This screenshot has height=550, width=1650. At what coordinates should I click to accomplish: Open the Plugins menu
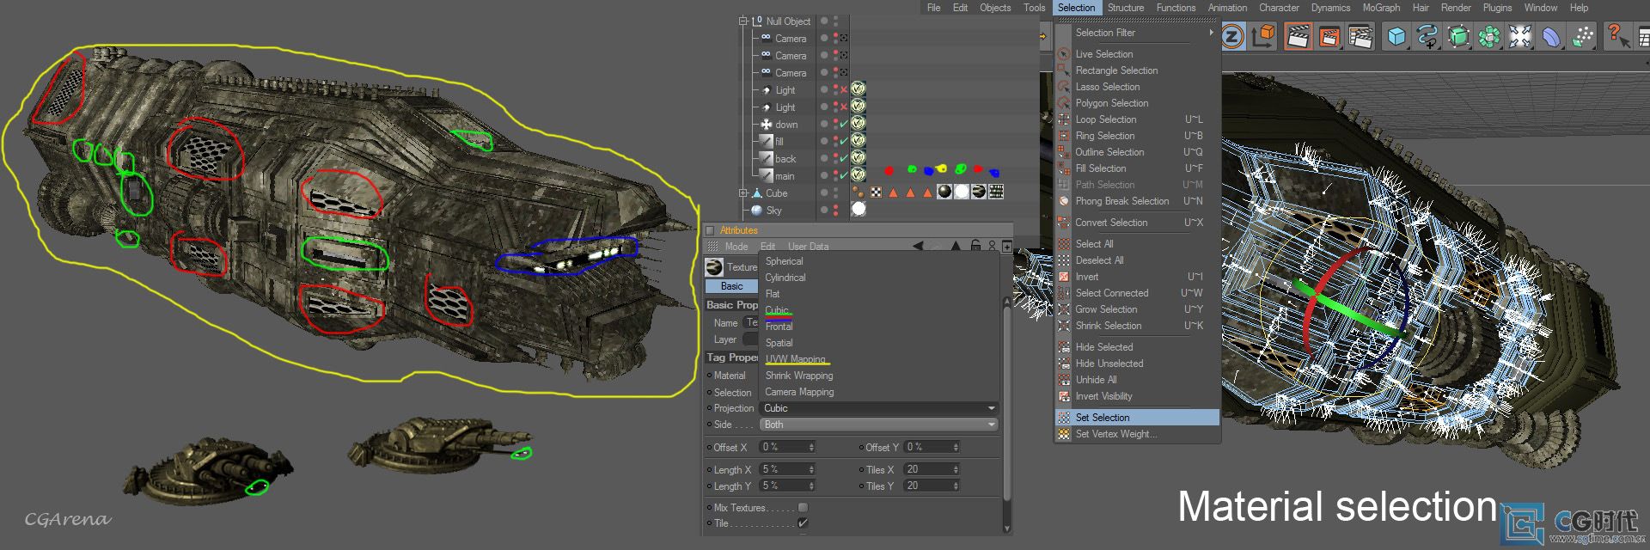pyautogui.click(x=1497, y=8)
